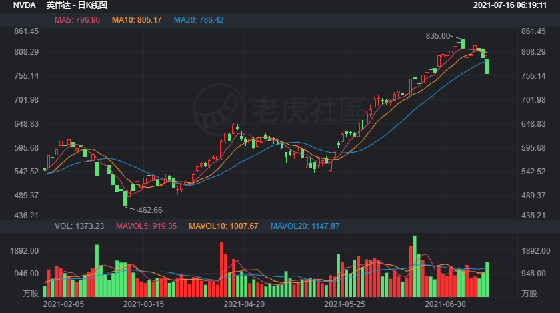Click the green candlestick at the 462.66 low

coord(125,199)
